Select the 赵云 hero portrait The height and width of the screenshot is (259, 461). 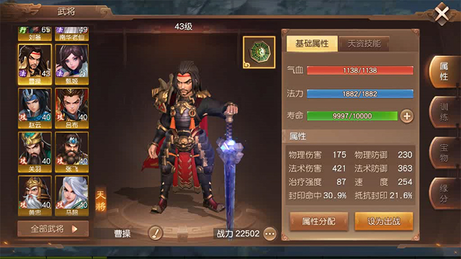point(35,109)
